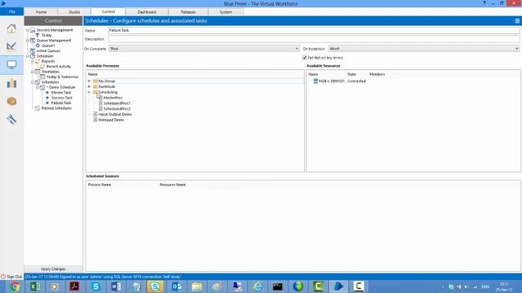
Task: Switch to the Dashboard tab
Action: 147,12
